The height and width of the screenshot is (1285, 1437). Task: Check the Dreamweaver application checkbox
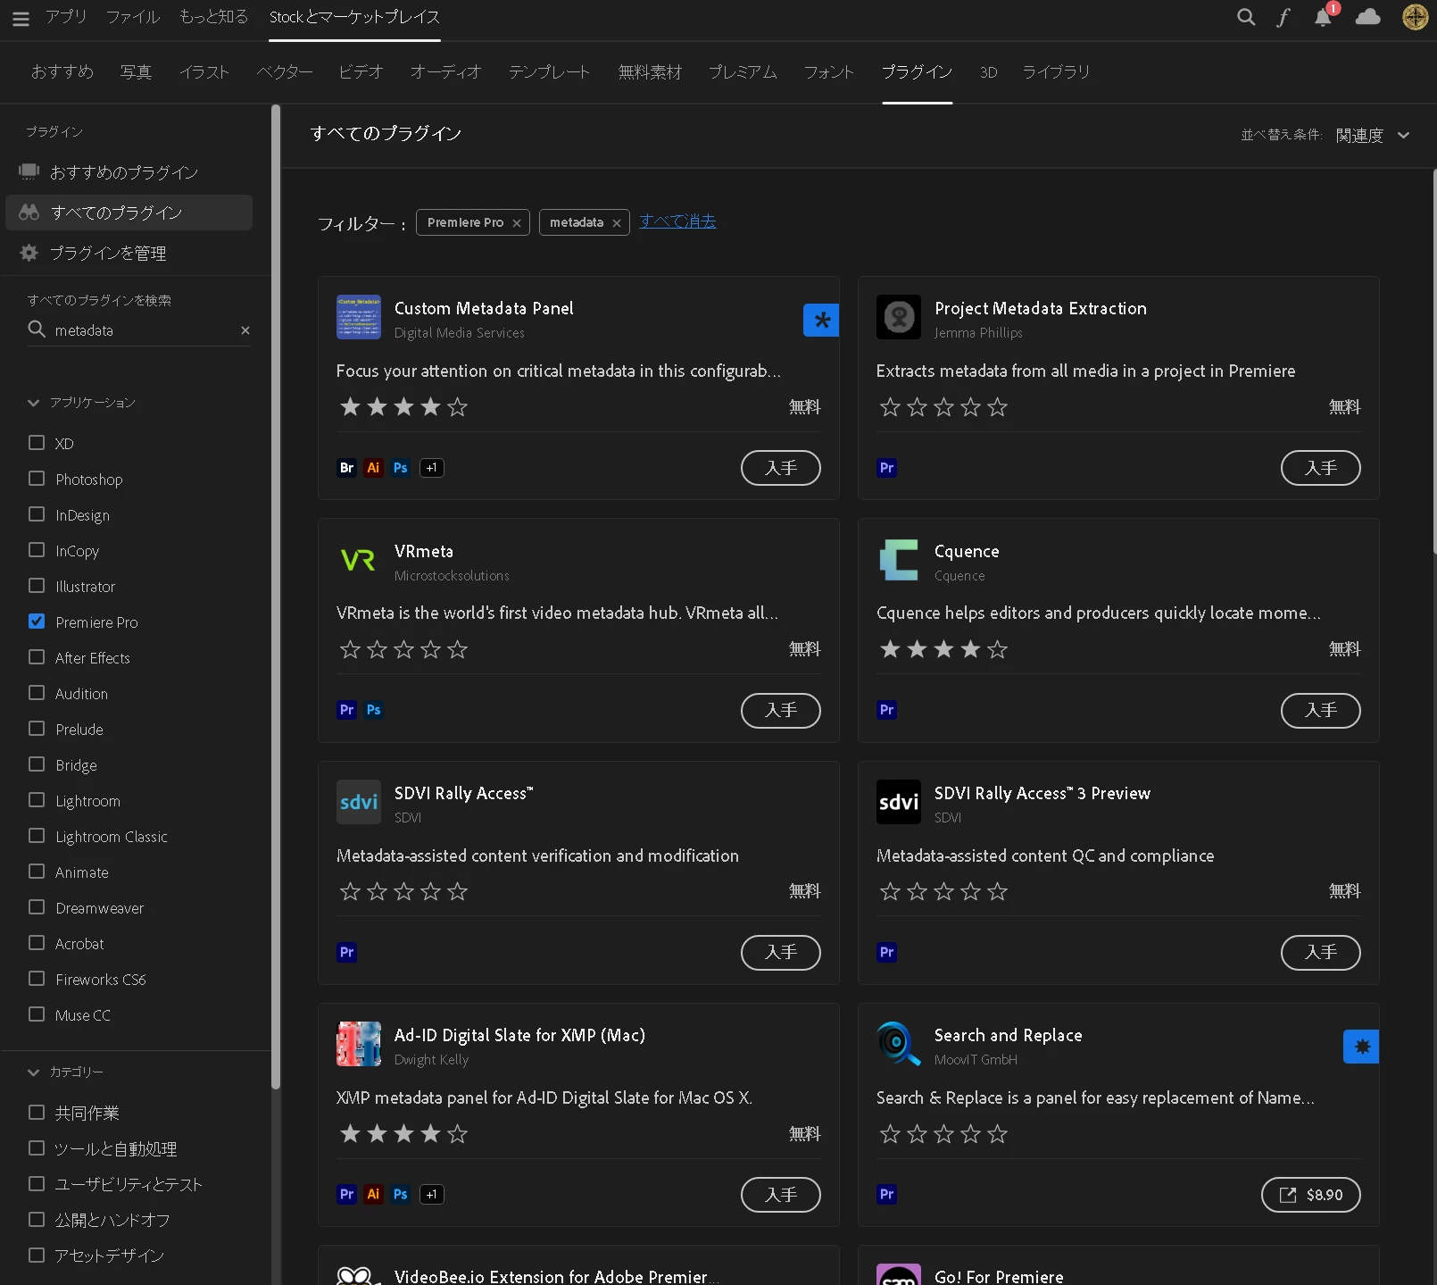37,907
